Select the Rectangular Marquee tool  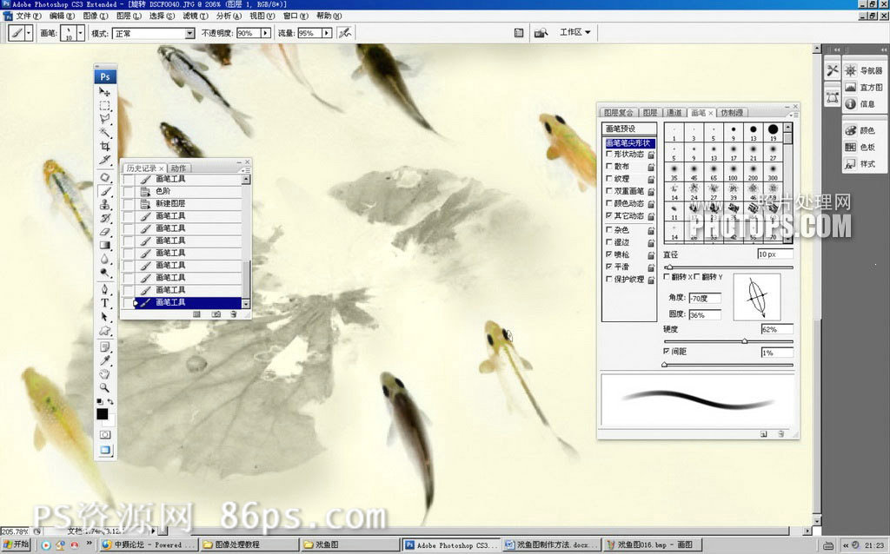105,105
